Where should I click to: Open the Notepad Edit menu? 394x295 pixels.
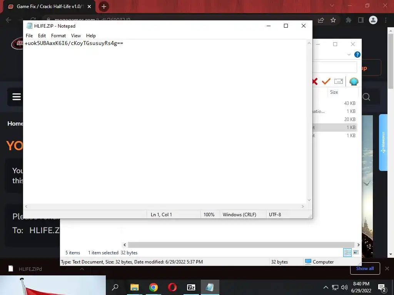[x=42, y=36]
